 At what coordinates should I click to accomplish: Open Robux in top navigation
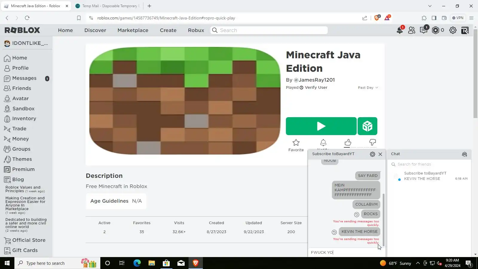pyautogui.click(x=196, y=30)
